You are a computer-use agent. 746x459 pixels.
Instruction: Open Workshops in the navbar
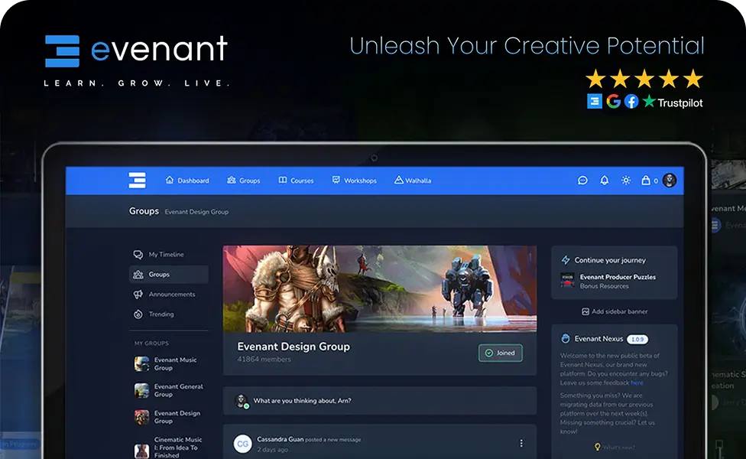coord(355,181)
